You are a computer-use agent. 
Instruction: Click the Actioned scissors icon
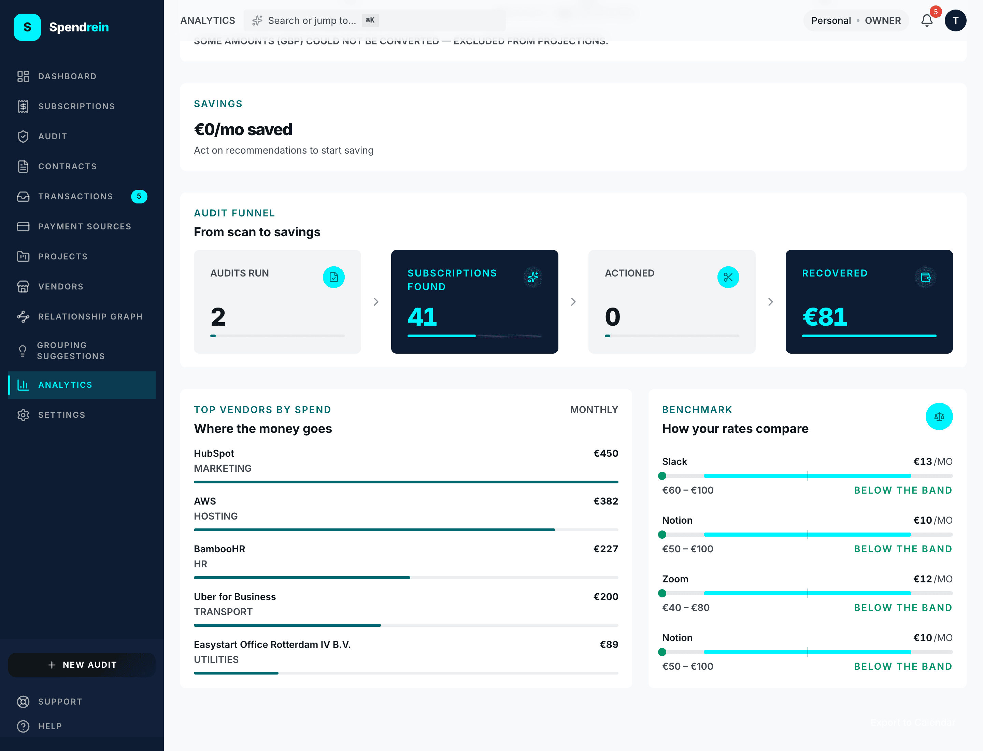click(728, 277)
